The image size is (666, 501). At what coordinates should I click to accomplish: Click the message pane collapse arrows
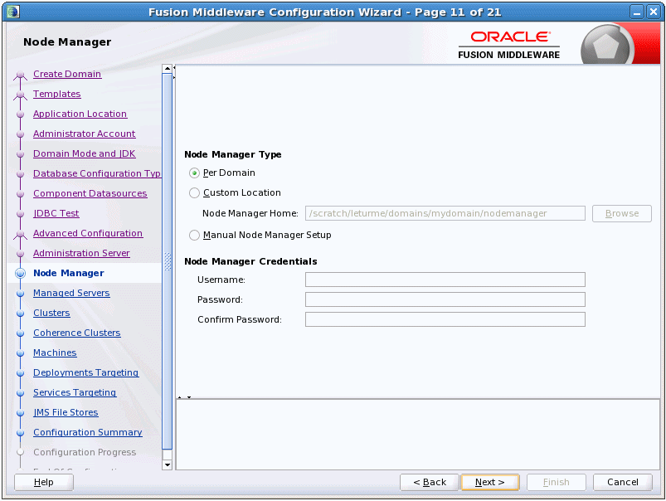tap(184, 397)
